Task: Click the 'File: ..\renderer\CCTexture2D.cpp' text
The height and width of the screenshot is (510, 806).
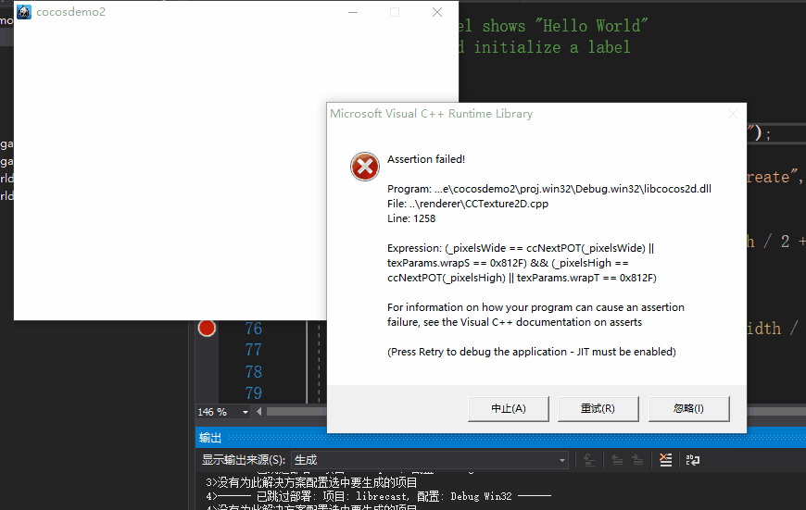Action: coord(468,204)
